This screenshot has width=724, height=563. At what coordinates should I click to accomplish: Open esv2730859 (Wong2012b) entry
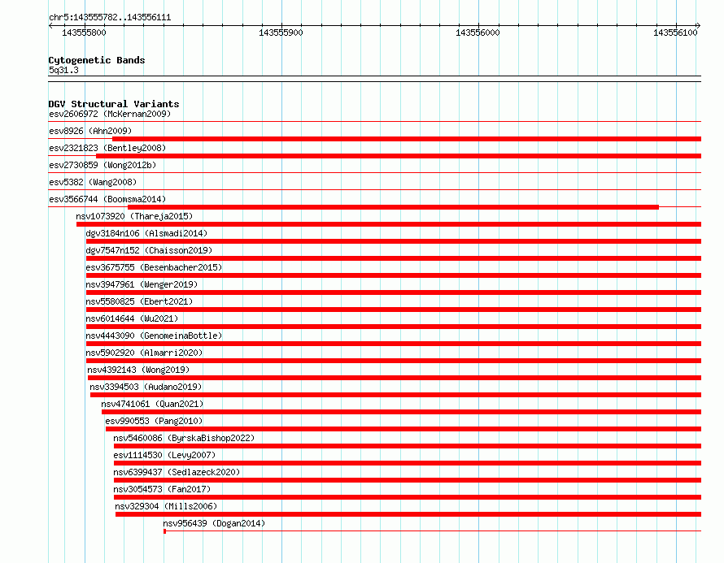pyautogui.click(x=102, y=165)
